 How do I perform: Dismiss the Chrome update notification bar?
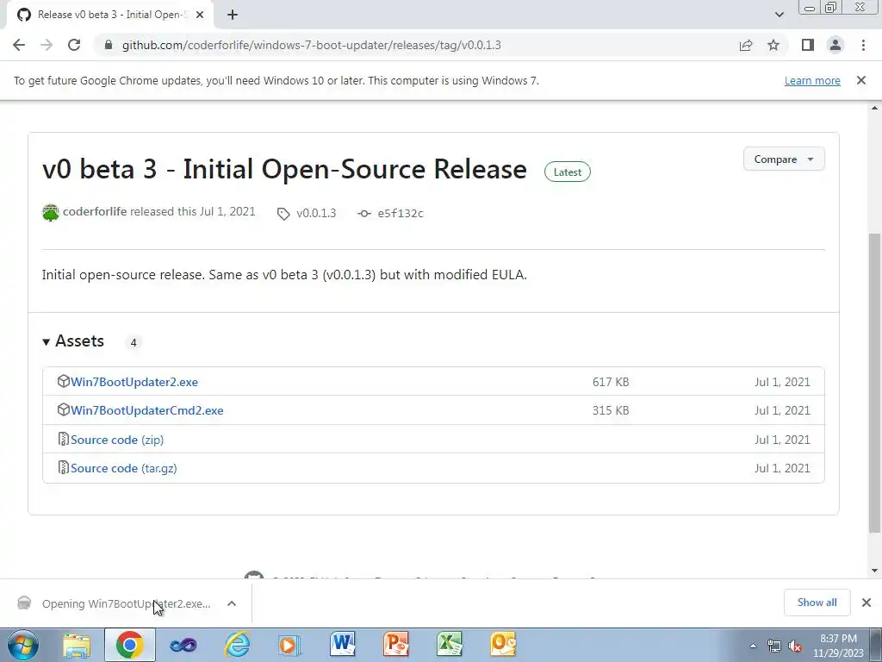[860, 80]
